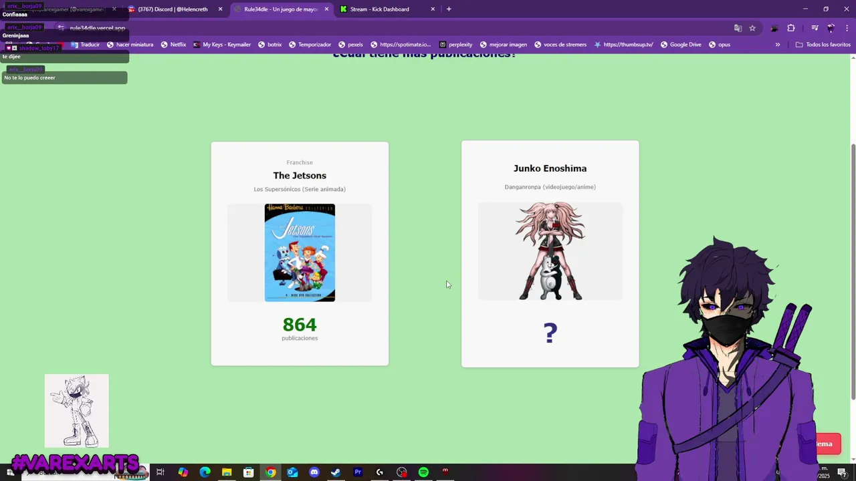Open the Google Drive bookmark

(x=681, y=45)
